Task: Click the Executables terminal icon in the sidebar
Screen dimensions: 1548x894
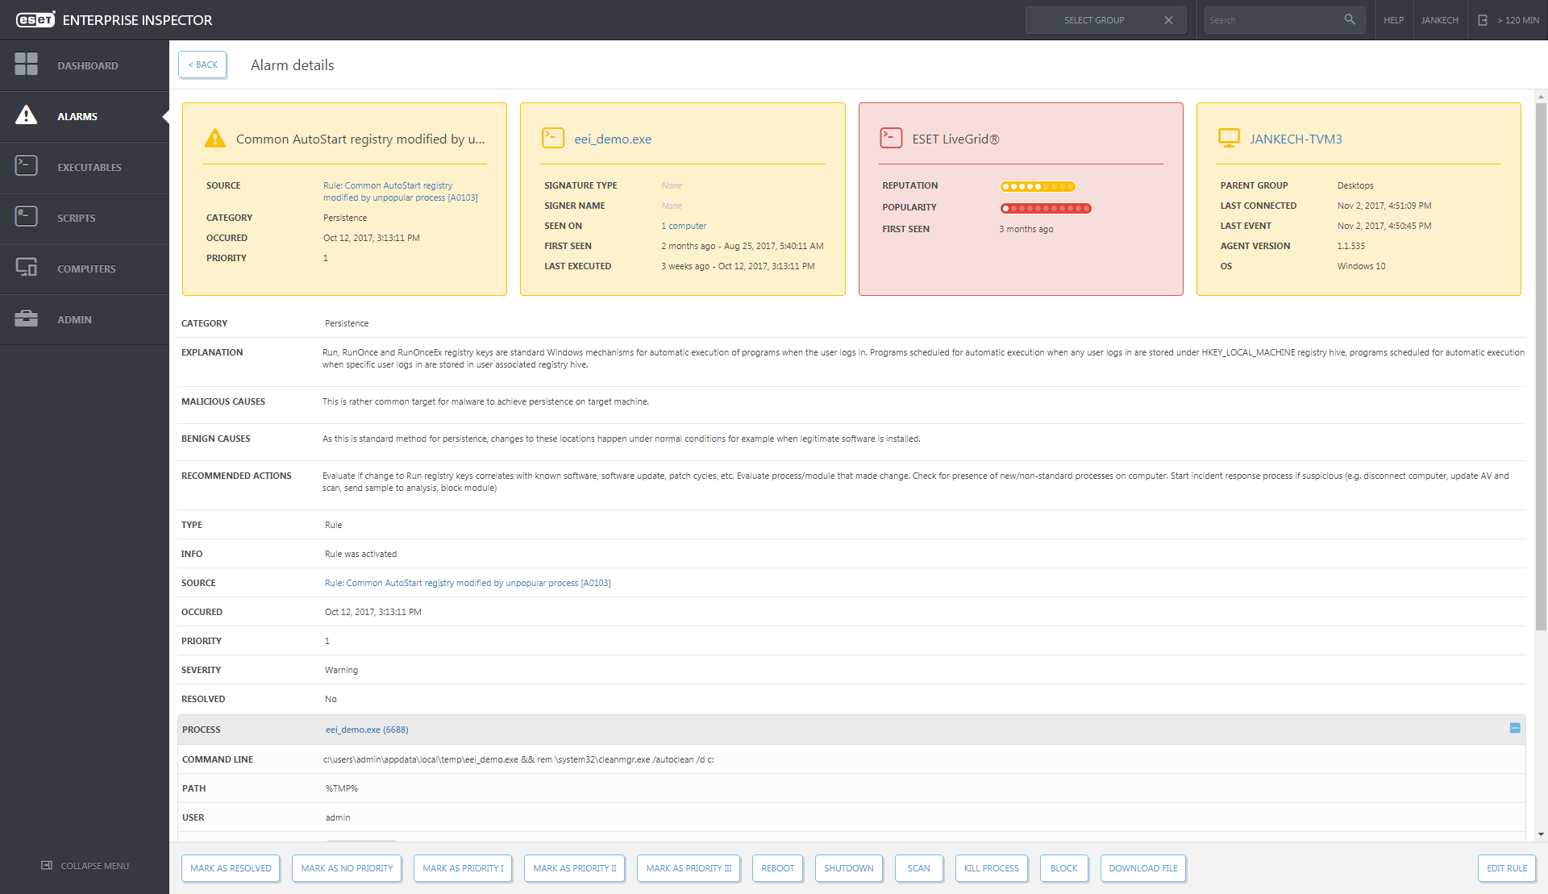Action: click(27, 166)
